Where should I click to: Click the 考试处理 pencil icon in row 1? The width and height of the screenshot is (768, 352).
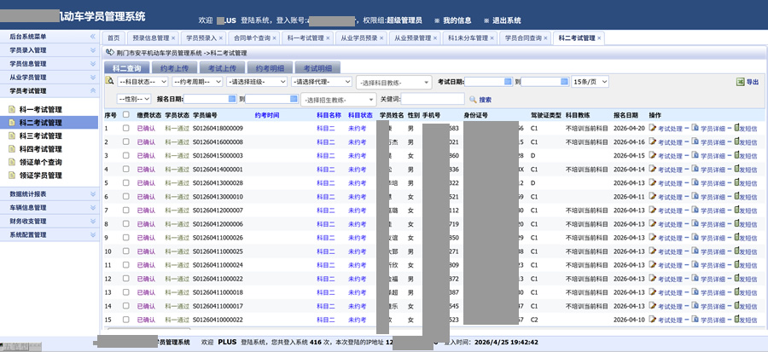point(653,129)
